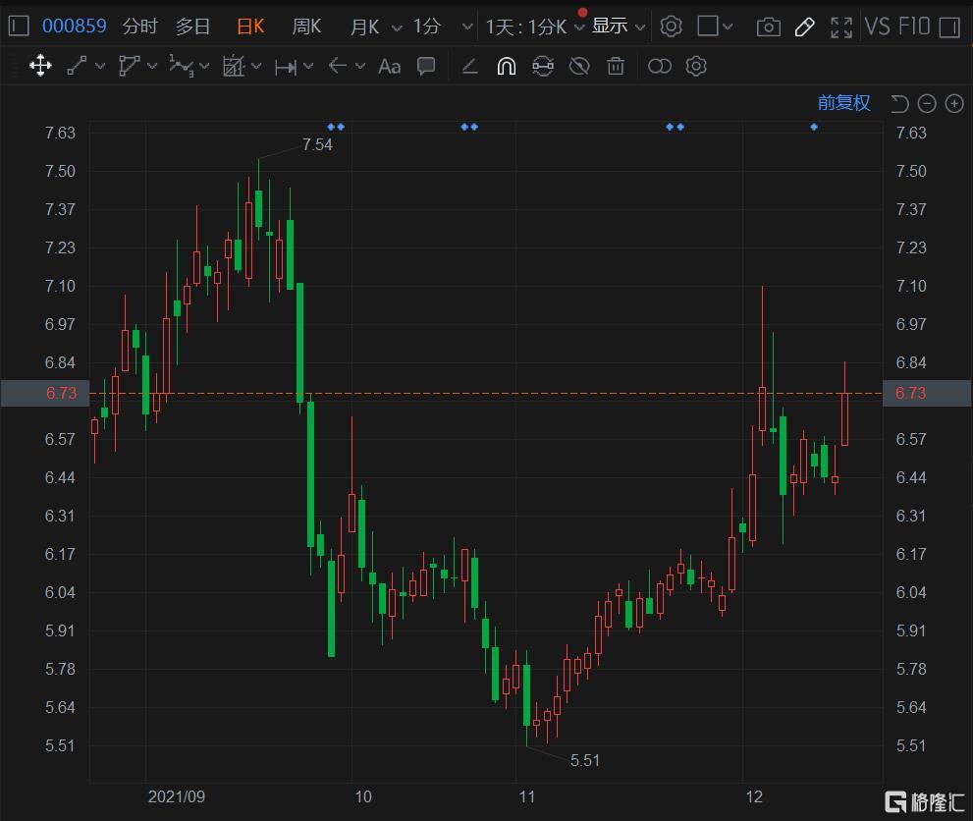Open the layout square dropdown
Screen dimensions: 973x821
715,27
